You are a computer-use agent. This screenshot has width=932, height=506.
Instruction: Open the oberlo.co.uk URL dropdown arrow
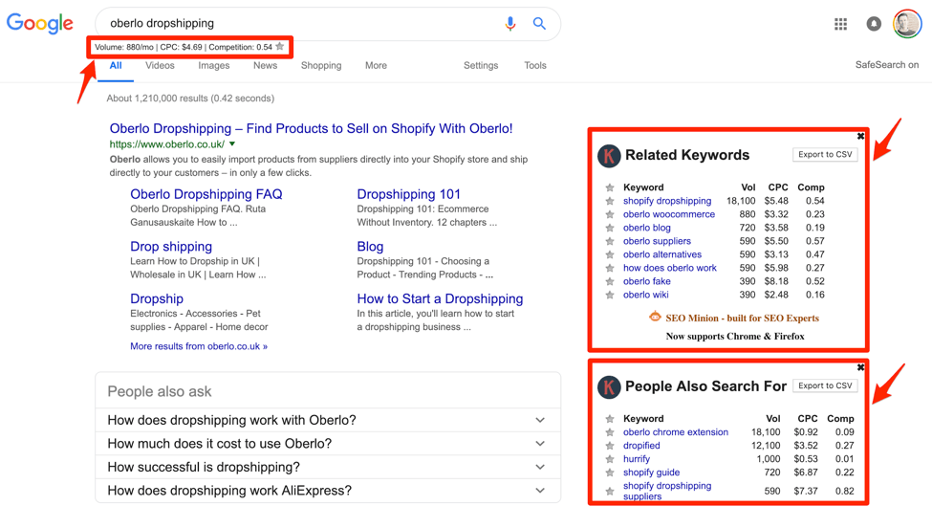point(232,144)
